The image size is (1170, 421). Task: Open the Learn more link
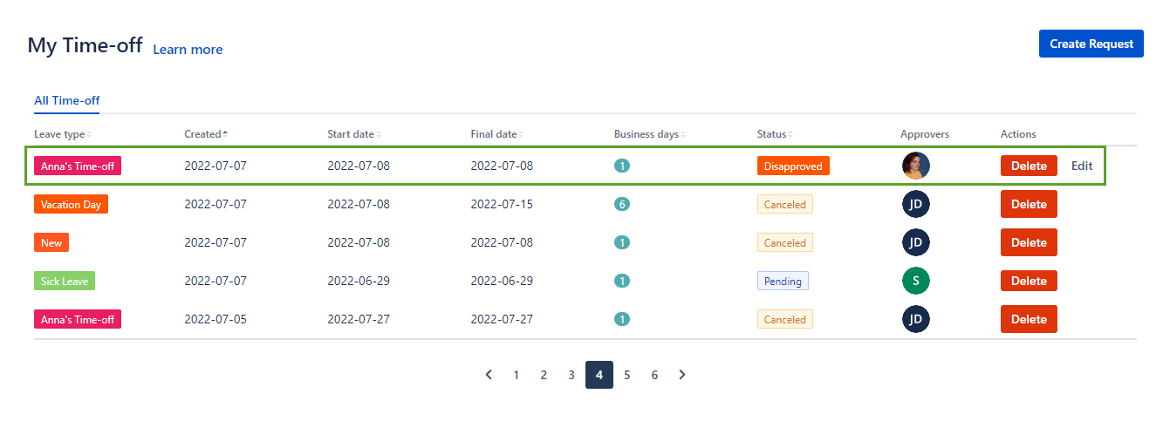188,50
